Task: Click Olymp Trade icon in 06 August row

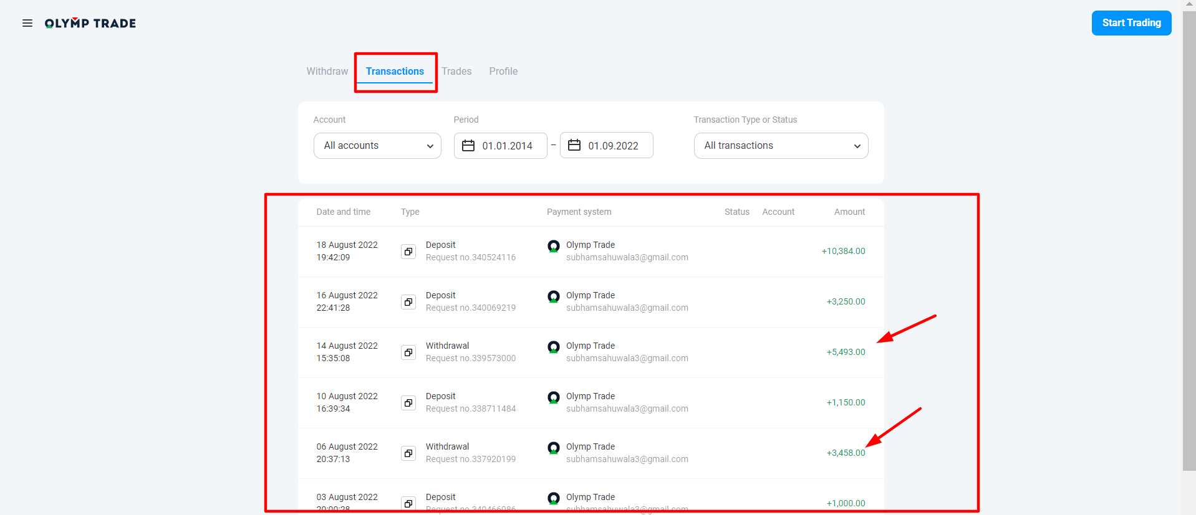Action: point(553,448)
